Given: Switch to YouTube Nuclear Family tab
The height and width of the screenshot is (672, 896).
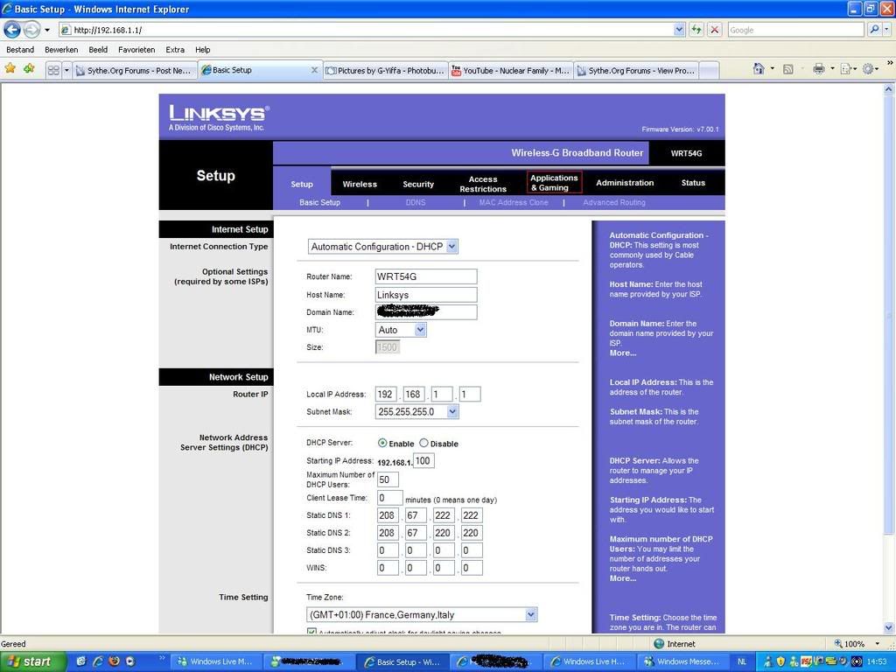Looking at the screenshot, I should coord(510,70).
